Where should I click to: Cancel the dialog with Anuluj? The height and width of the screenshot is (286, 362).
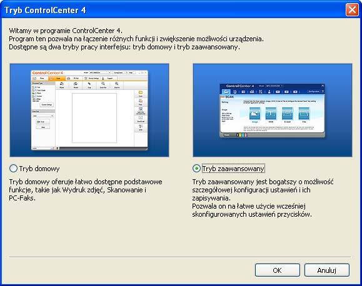(327, 270)
